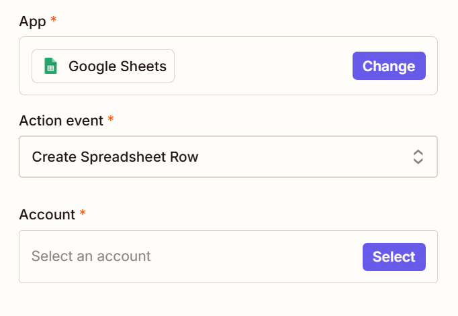The image size is (458, 316).
Task: Click the required asterisk beside Action event
Action: [x=111, y=121]
